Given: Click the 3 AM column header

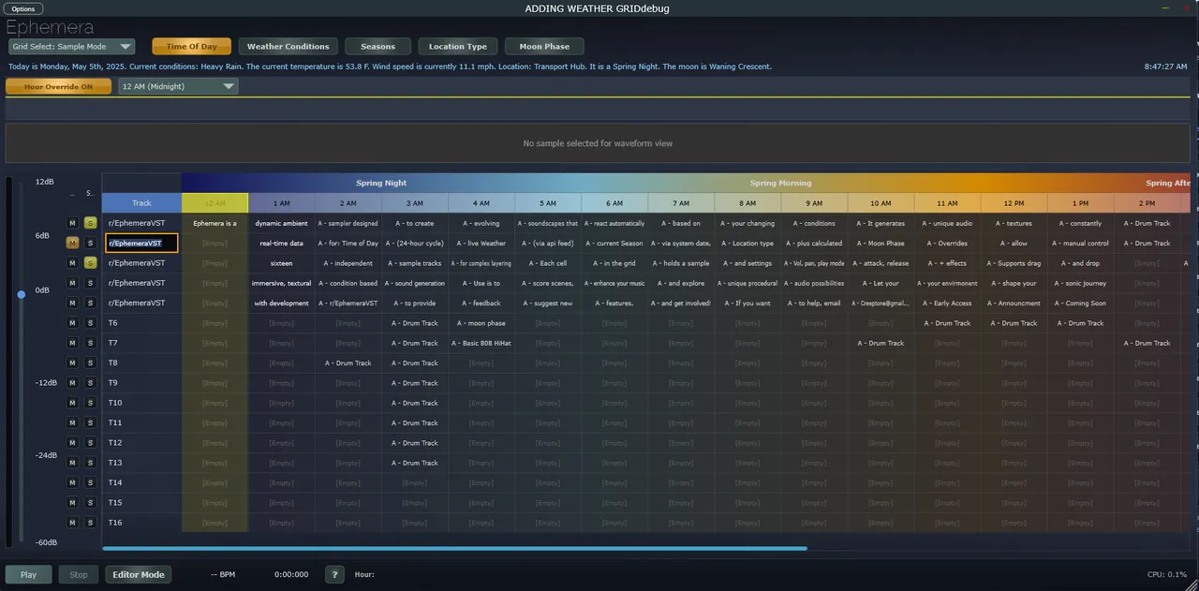Looking at the screenshot, I should click(414, 203).
